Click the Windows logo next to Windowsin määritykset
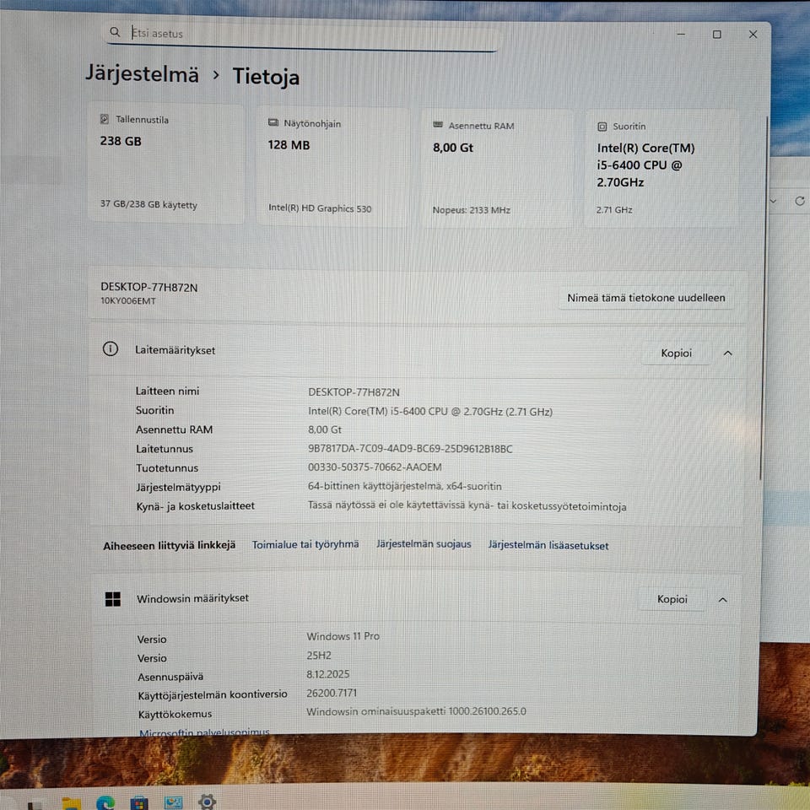The height and width of the screenshot is (810, 810). [112, 599]
